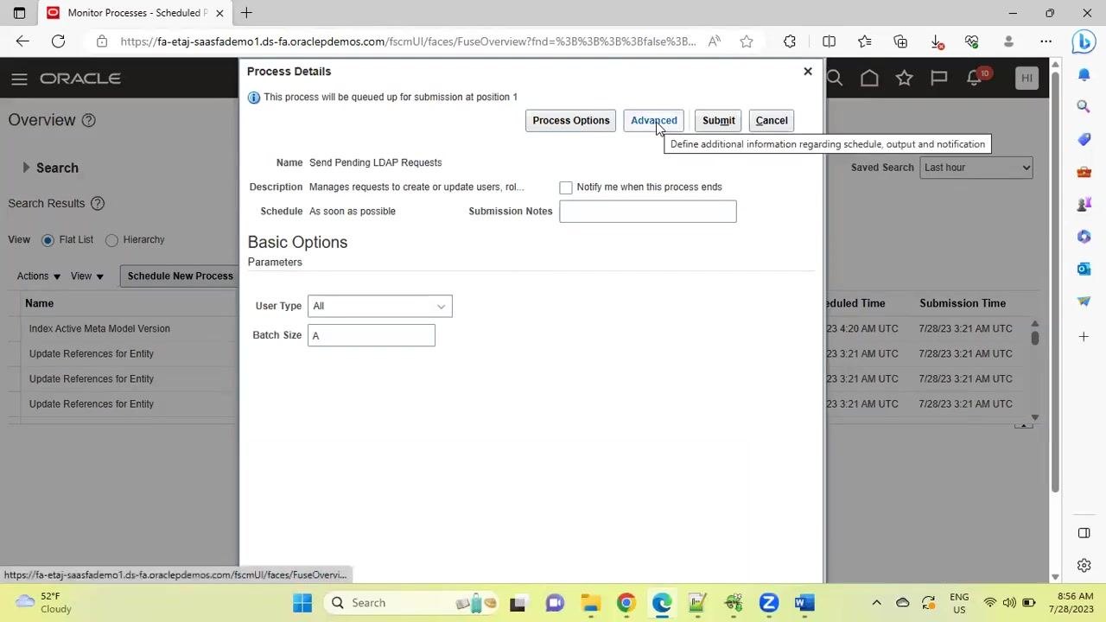
Task: Close the Process Details dialog
Action: pyautogui.click(x=808, y=71)
